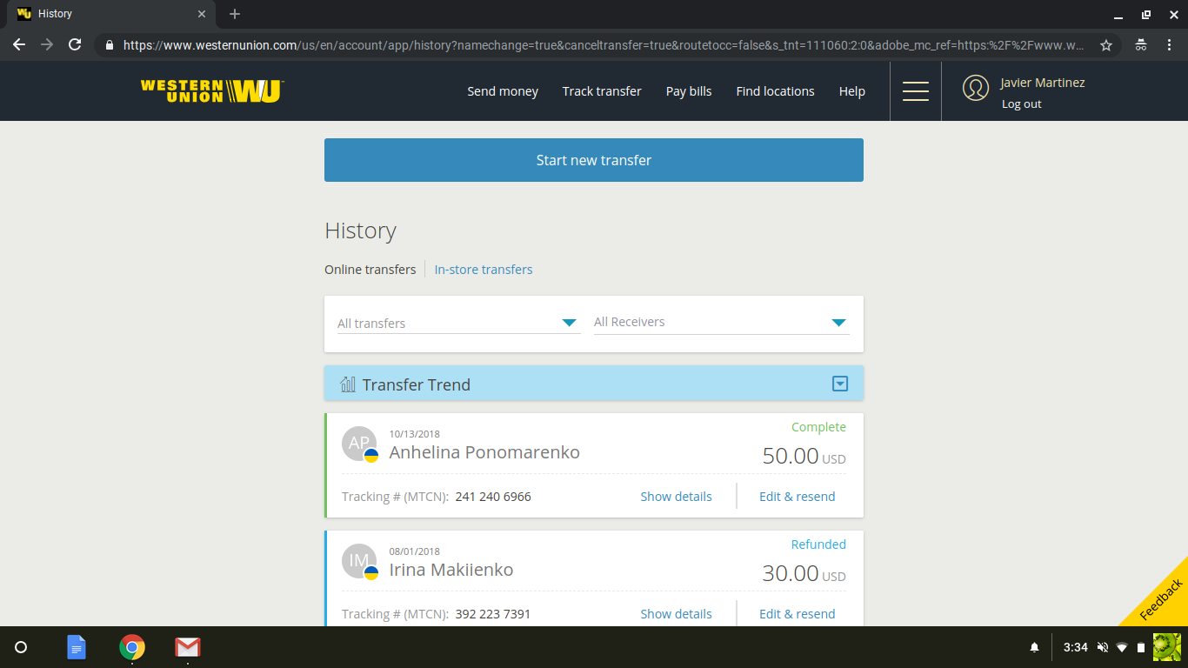Switch to In-store transfers tab
The height and width of the screenshot is (668, 1188).
pos(484,270)
